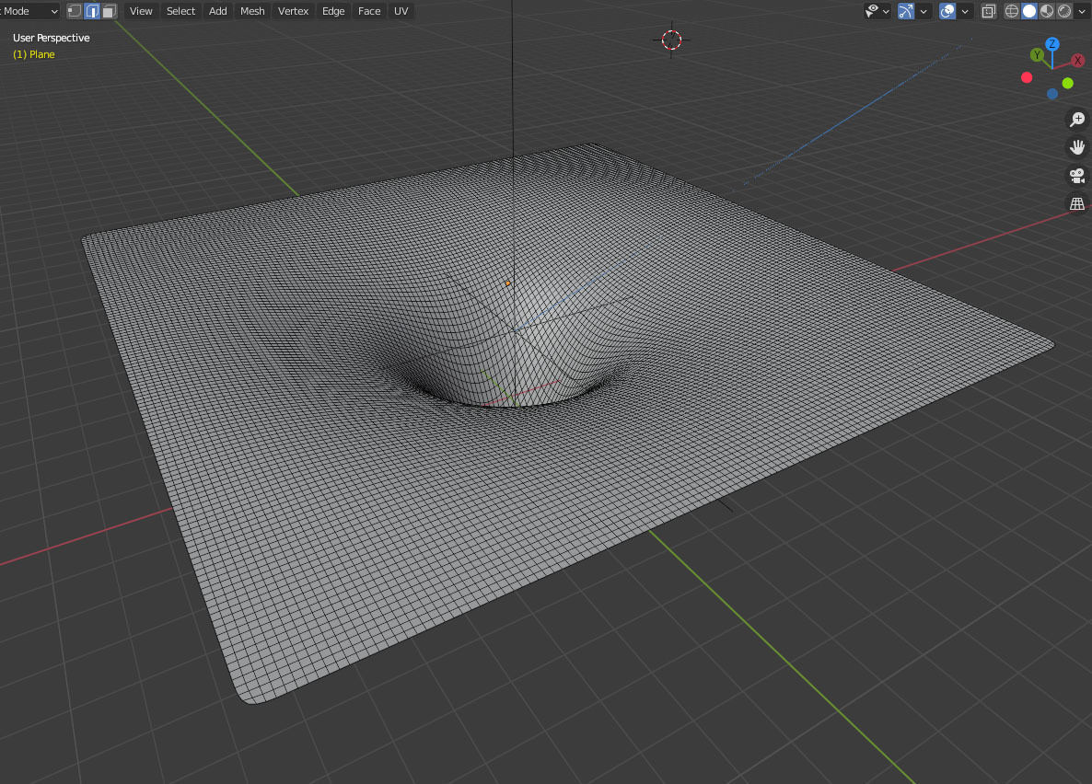Open the Face menu

click(369, 11)
